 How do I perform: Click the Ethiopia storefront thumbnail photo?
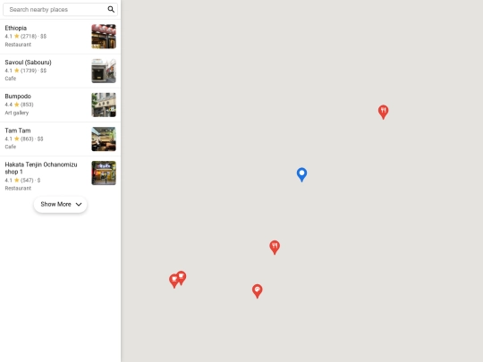pos(104,37)
